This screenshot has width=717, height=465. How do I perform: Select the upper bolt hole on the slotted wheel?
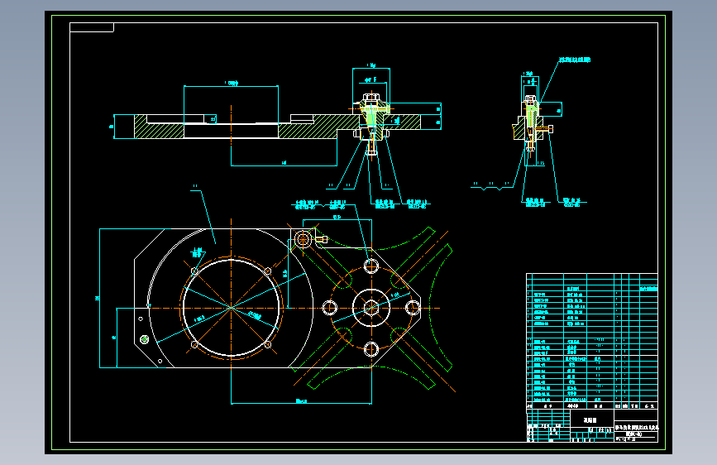(370, 266)
